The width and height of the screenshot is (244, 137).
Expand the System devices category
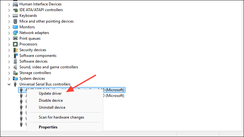point(9,79)
